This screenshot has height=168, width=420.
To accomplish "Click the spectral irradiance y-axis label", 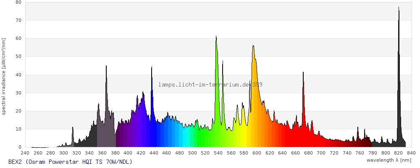I will tap(4, 76).
